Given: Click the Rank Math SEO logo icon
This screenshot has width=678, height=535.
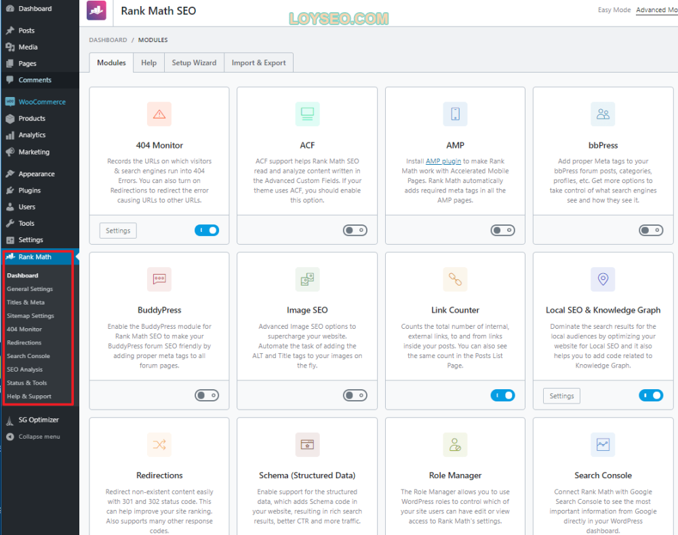Looking at the screenshot, I should pyautogui.click(x=96, y=10).
